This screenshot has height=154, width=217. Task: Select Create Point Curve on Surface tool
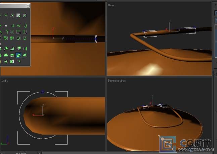[12, 38]
